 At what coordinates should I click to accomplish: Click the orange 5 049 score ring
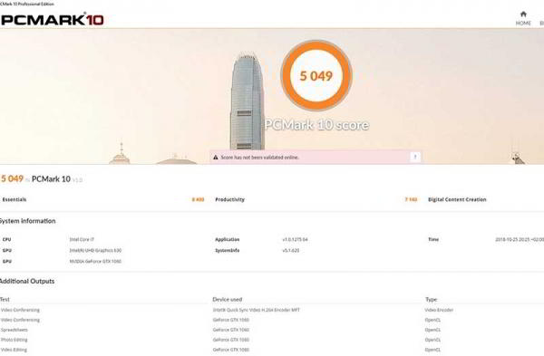pyautogui.click(x=316, y=75)
